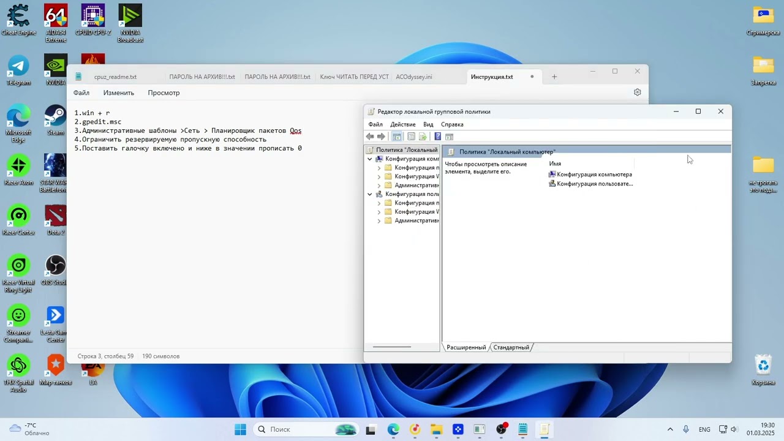Image resolution: width=784 pixels, height=441 pixels.
Task: Click the Windows Start button
Action: click(240, 429)
